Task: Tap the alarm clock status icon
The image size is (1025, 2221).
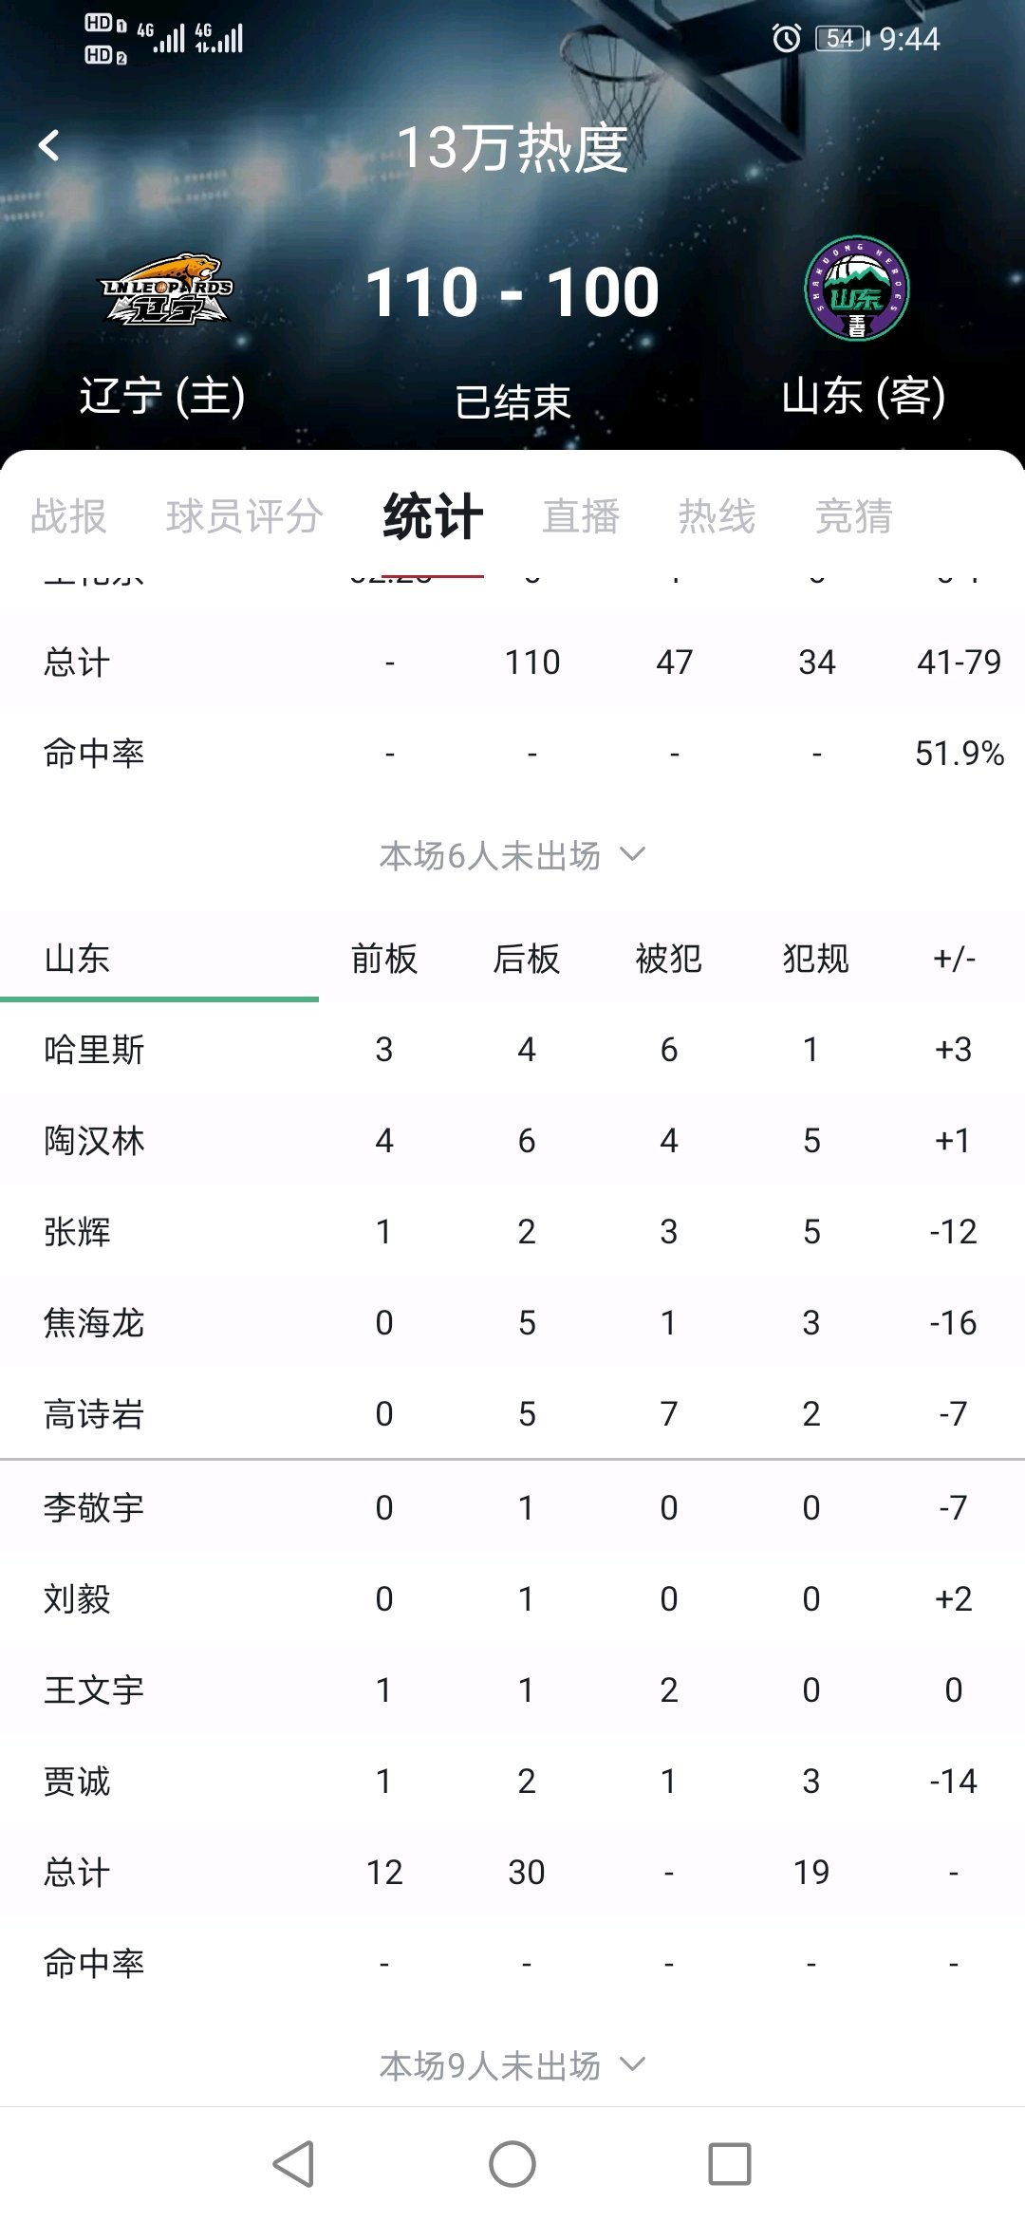Action: (x=786, y=39)
